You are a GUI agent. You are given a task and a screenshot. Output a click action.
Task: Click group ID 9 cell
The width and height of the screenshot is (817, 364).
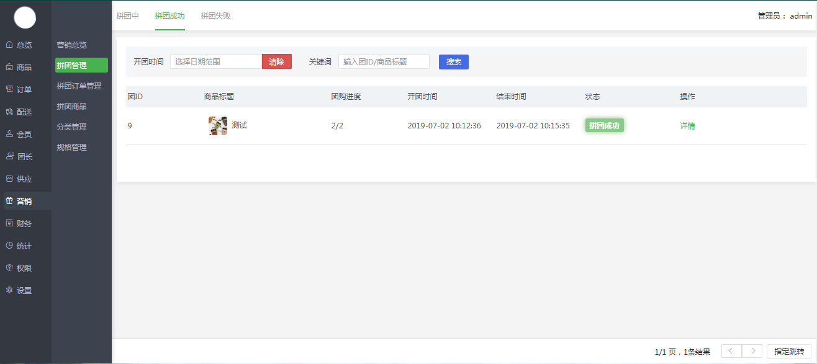click(x=130, y=126)
